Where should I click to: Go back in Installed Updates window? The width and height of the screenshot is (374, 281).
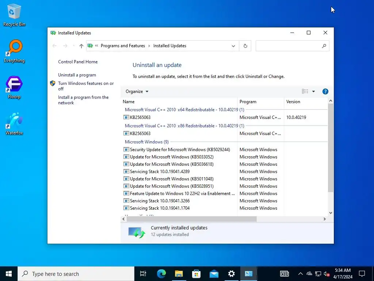[54, 46]
